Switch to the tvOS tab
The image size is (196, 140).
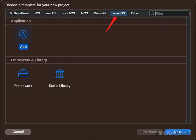85,13
